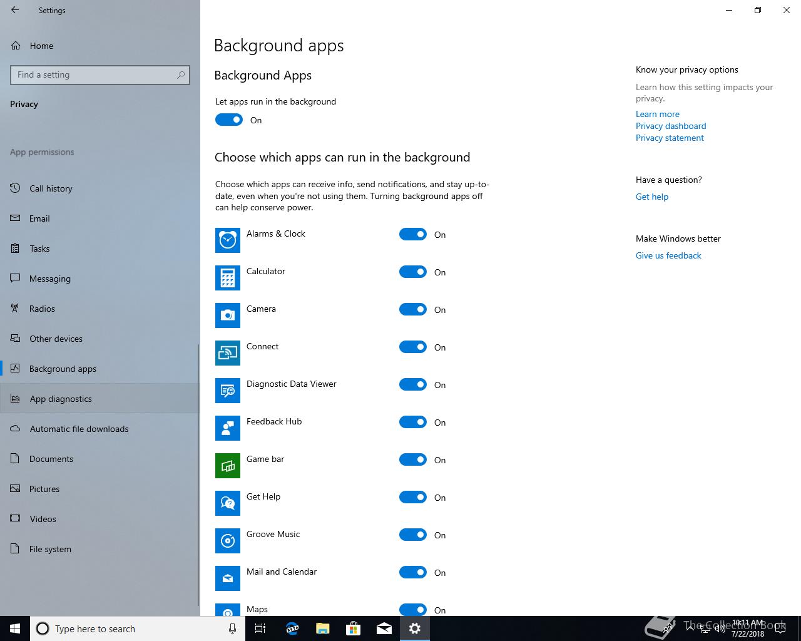
Task: Click Give us feedback link
Action: [668, 255]
